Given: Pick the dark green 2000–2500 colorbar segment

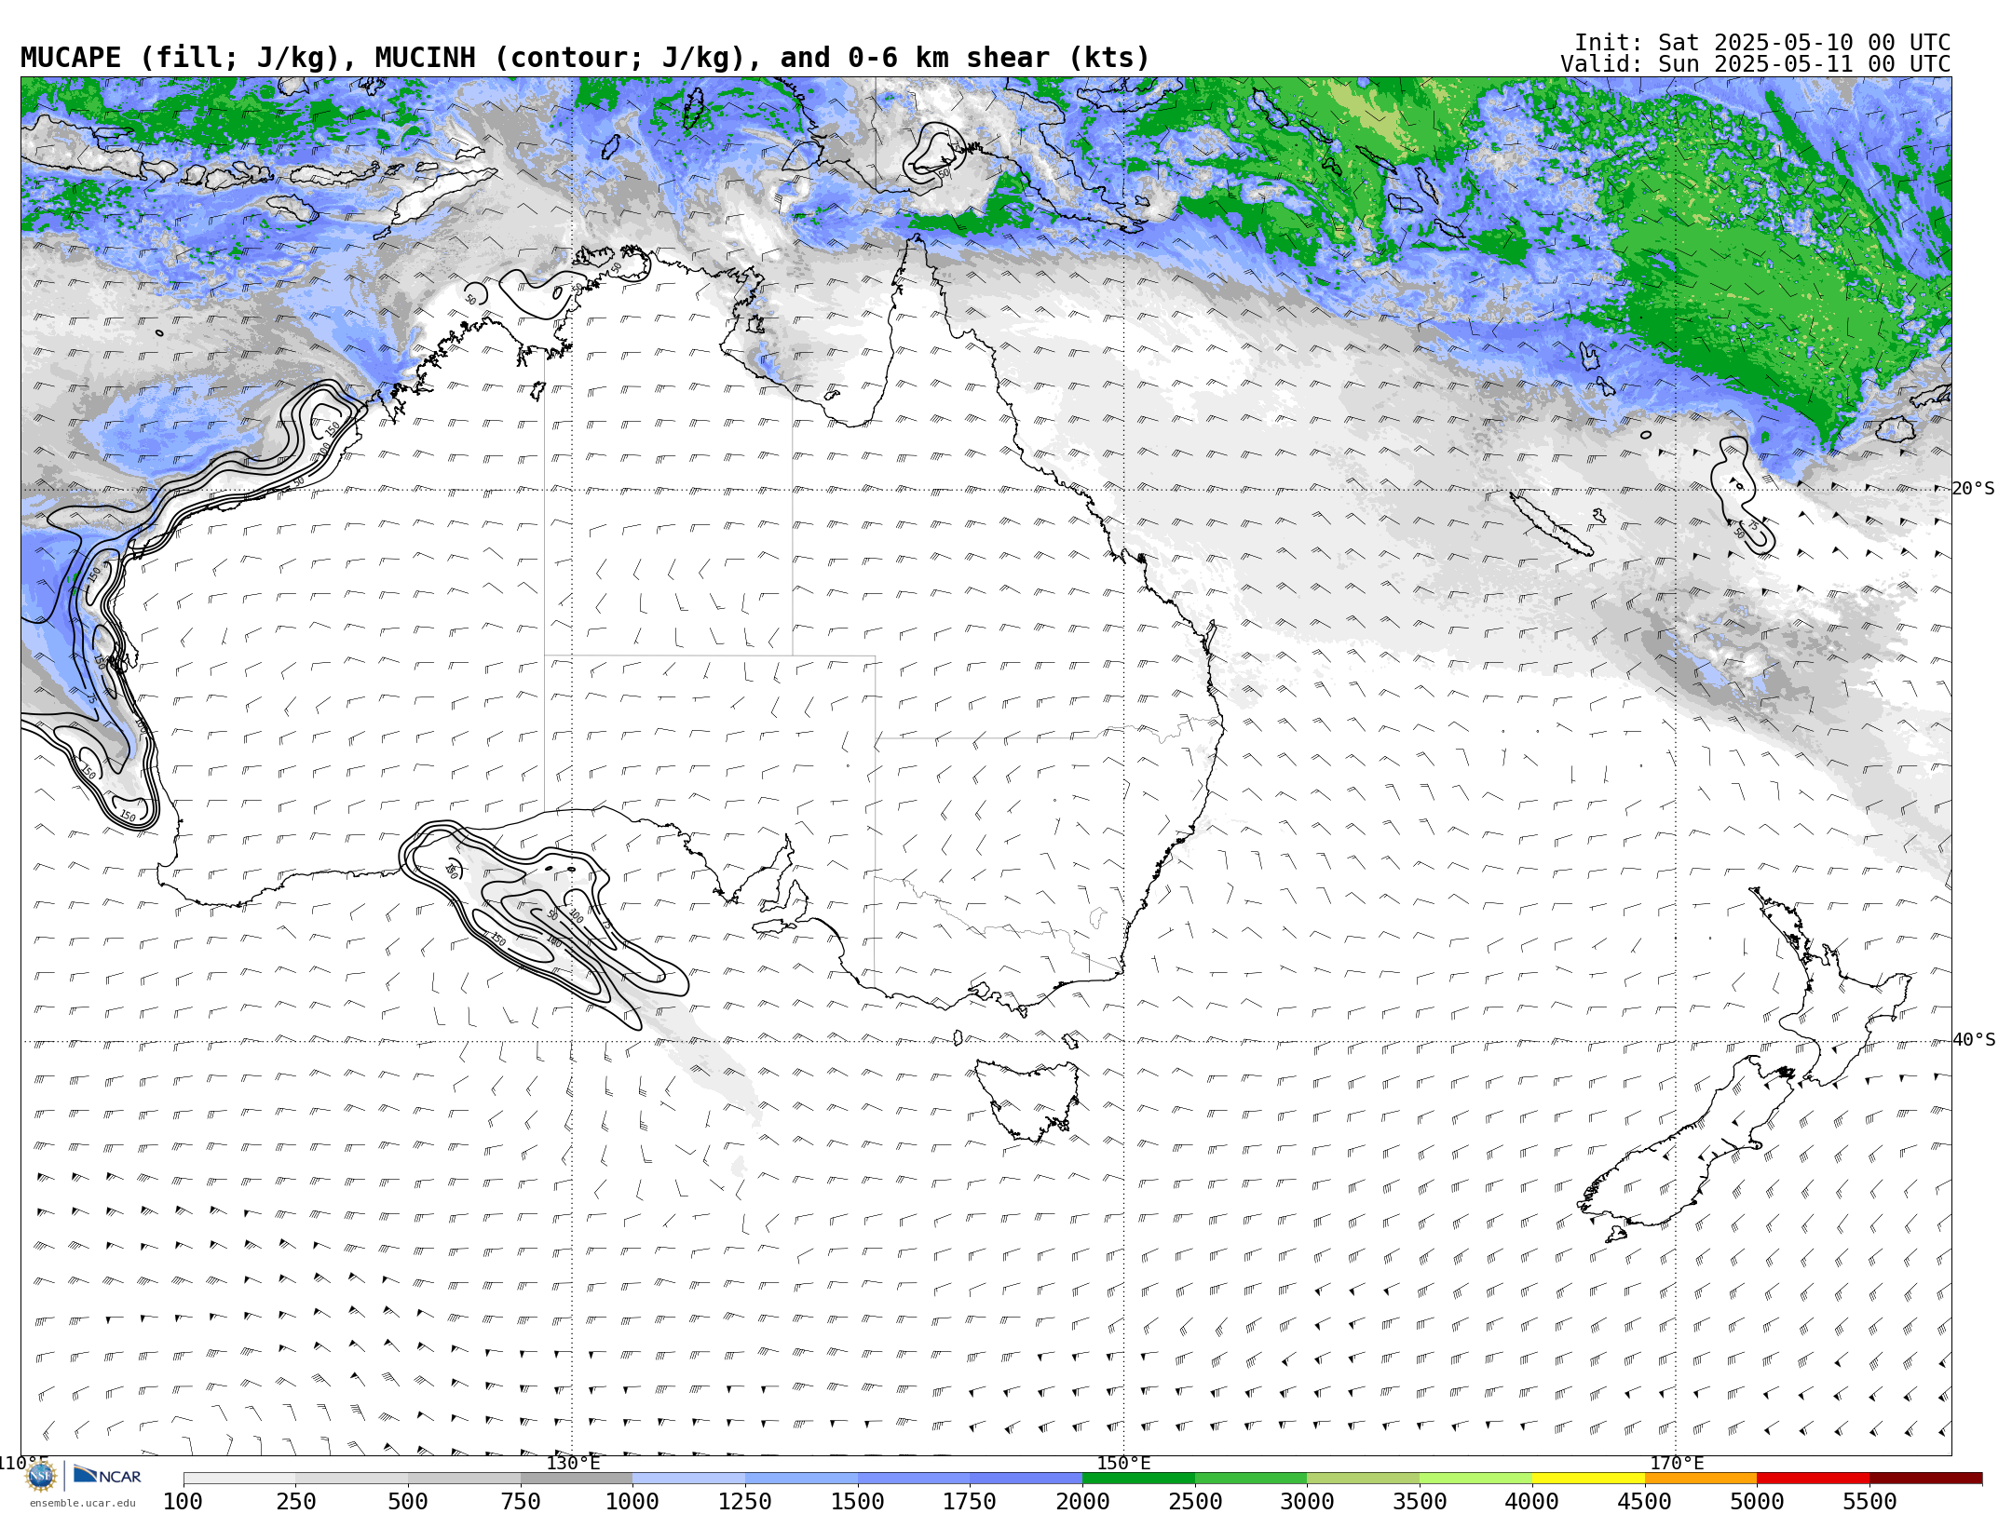Looking at the screenshot, I should click(1138, 1479).
